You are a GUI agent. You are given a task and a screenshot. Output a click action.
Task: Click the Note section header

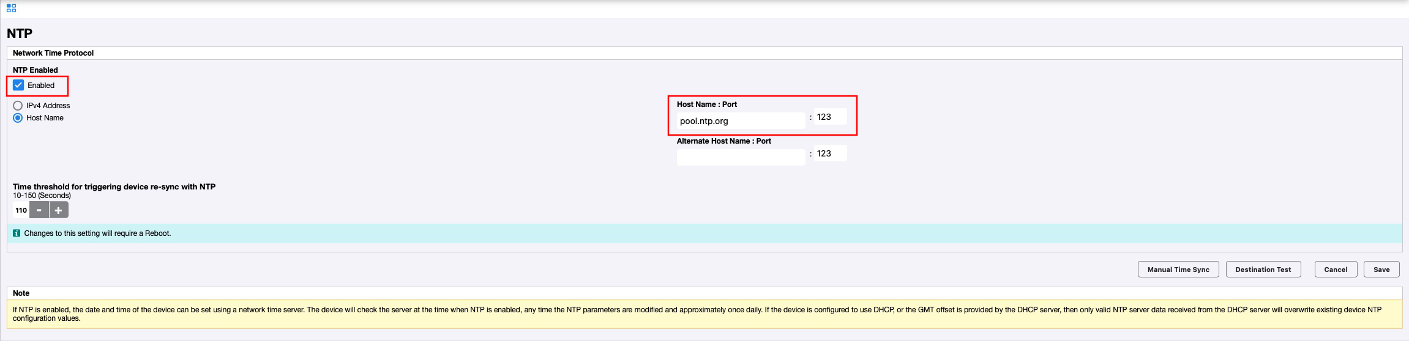[21, 293]
